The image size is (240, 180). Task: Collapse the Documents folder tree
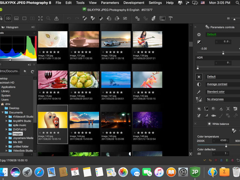(x=2, y=113)
